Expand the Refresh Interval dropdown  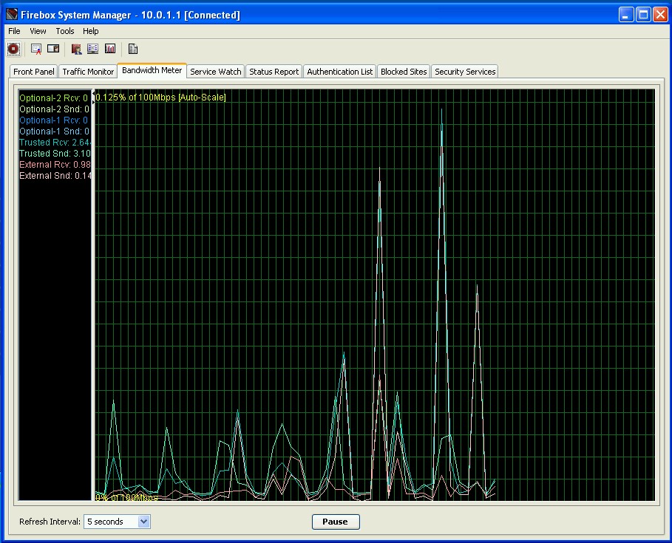(143, 522)
